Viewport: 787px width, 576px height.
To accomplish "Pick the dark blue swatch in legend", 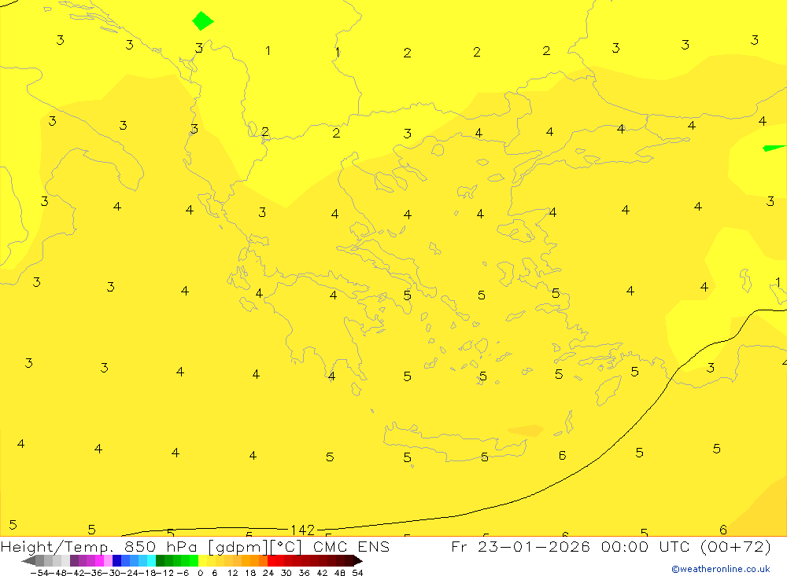I will click(x=116, y=561).
